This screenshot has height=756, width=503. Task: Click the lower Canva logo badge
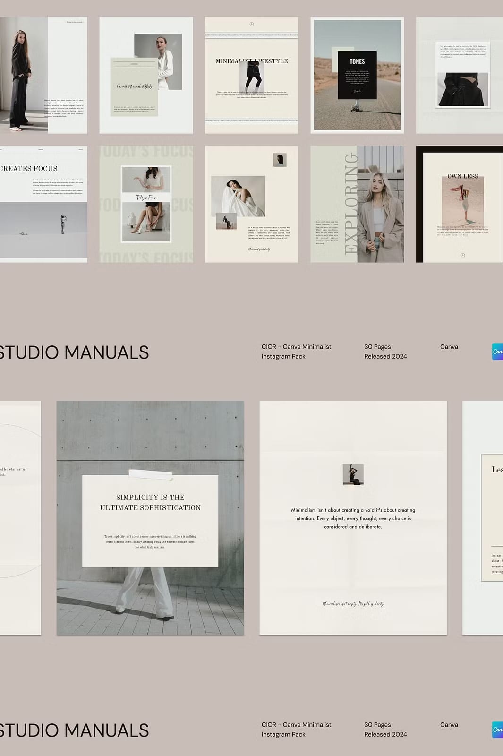[497, 730]
